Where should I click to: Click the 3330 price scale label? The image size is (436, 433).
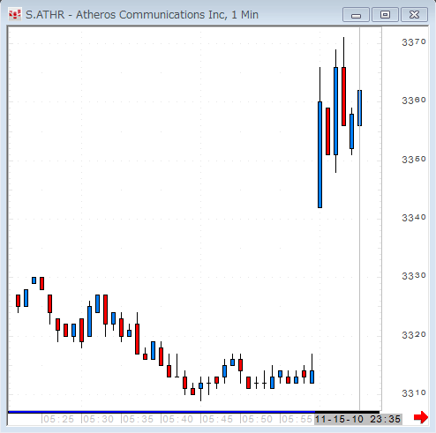coord(414,276)
